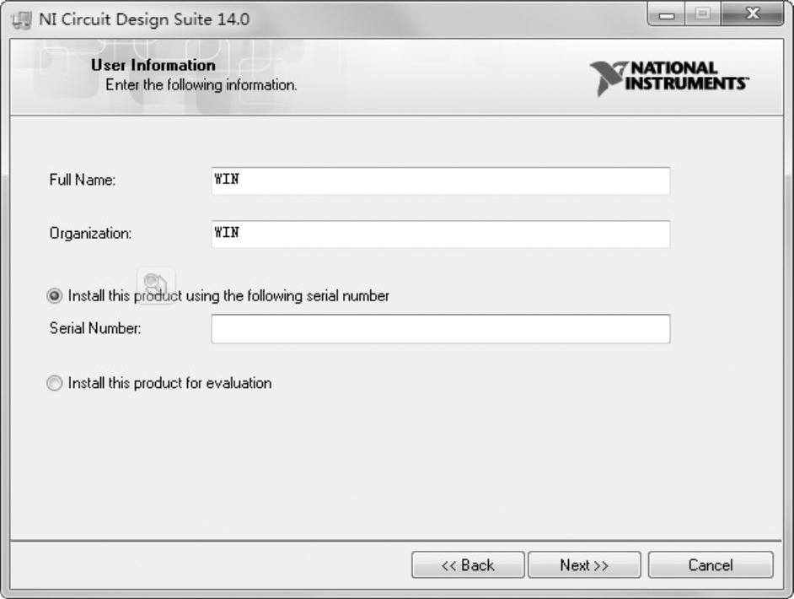Click the 'Full Name:' label
This screenshot has height=599, width=794.
click(x=83, y=180)
